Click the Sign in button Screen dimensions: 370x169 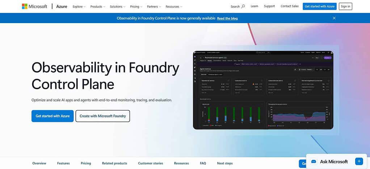tap(345, 6)
